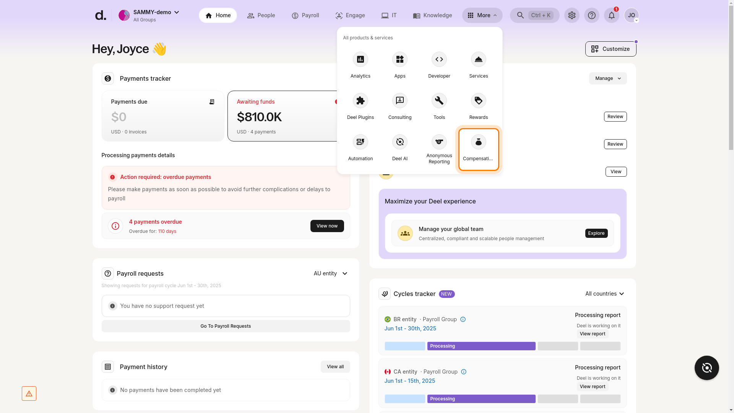The width and height of the screenshot is (734, 413).
Task: Click the orange warning triangle icon
Action: tap(29, 393)
